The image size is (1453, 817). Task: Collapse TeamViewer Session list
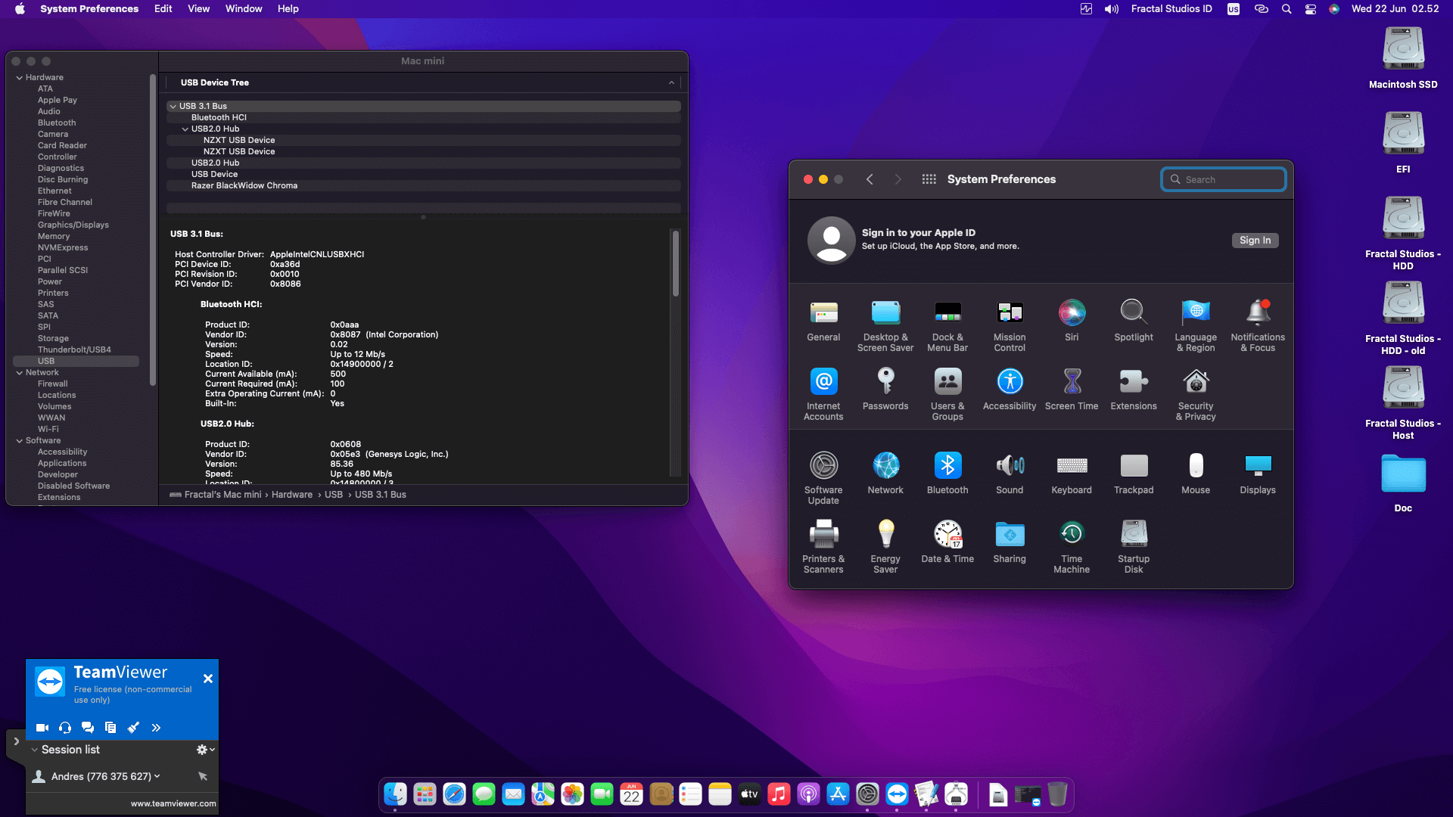tap(34, 750)
